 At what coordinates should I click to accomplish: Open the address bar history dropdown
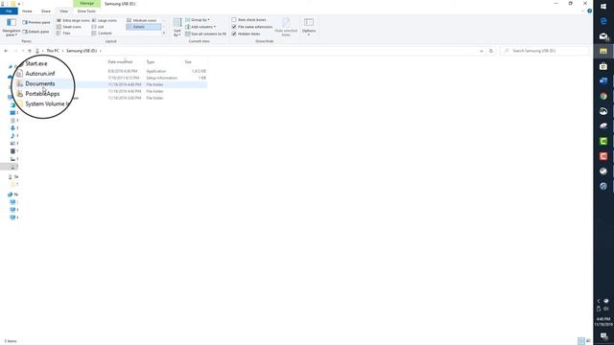(x=482, y=51)
